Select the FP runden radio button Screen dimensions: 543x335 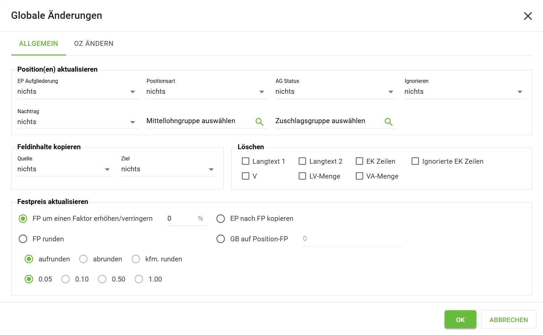click(23, 239)
